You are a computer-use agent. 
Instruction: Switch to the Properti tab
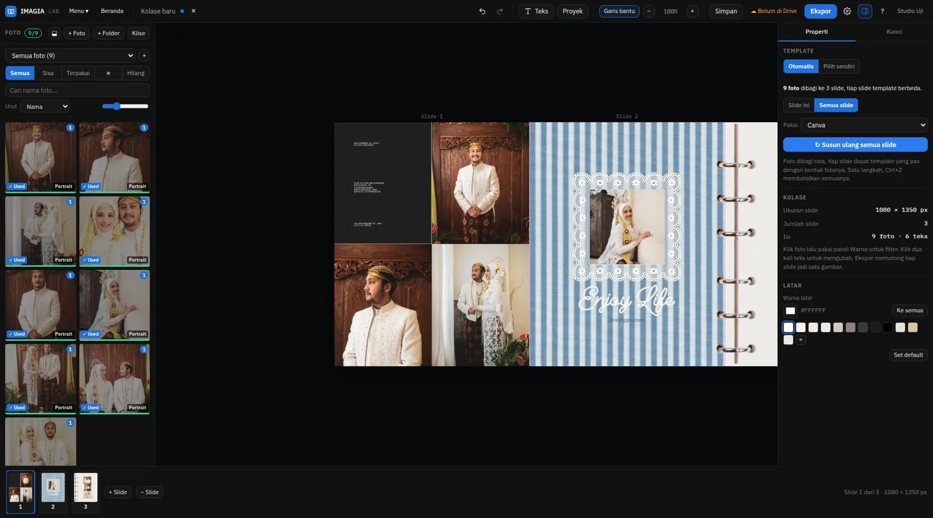coord(816,32)
